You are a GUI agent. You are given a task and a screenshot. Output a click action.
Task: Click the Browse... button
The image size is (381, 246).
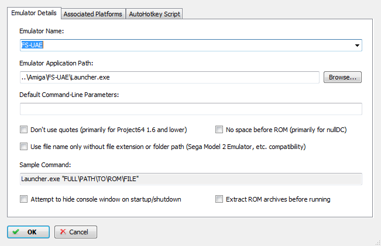342,77
